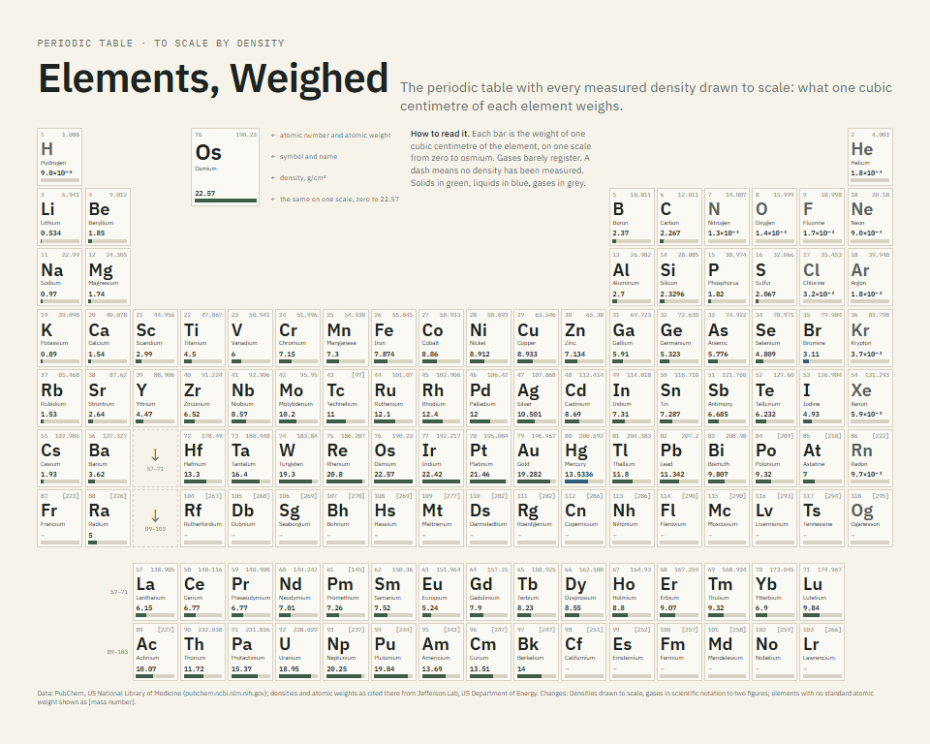The width and height of the screenshot is (930, 744).
Task: Click the '89–103' row label beside Actinium
Action: point(117,652)
